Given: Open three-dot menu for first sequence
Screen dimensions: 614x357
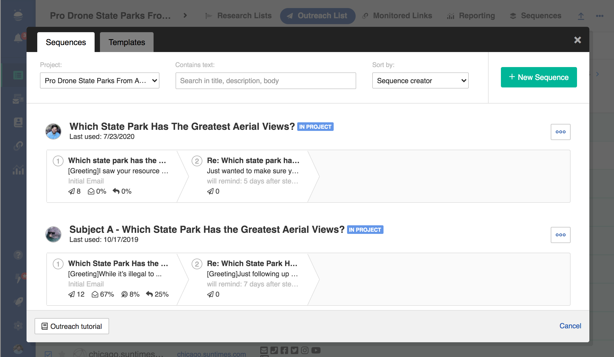Looking at the screenshot, I should (x=560, y=132).
